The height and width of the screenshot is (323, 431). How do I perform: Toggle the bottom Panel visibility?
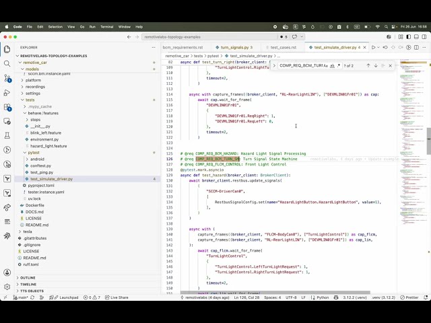coord(416,37)
